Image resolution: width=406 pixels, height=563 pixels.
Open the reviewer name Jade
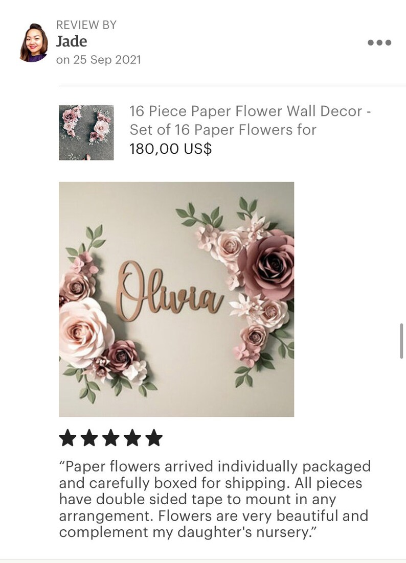[72, 41]
